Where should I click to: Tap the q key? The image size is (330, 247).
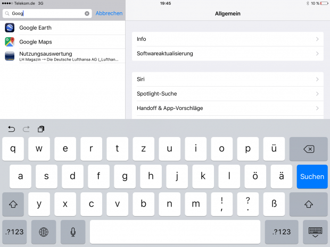pyautogui.click(x=13, y=149)
